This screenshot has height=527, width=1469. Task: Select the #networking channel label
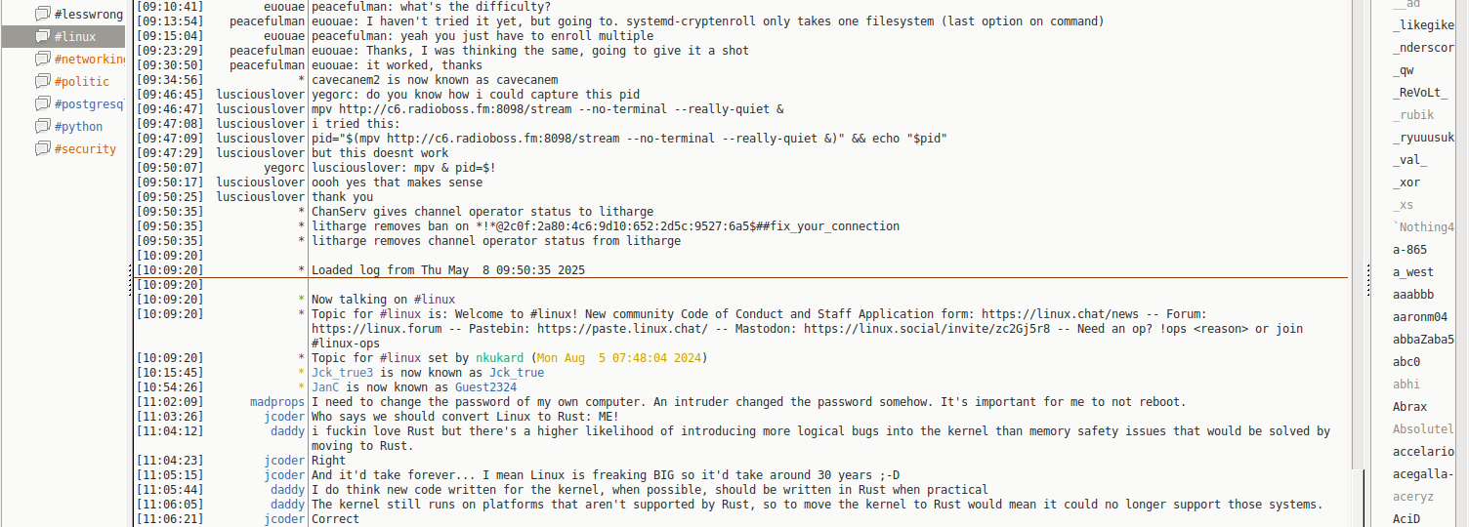89,60
